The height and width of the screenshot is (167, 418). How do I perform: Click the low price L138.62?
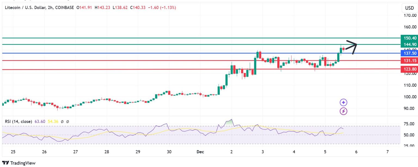[120, 8]
